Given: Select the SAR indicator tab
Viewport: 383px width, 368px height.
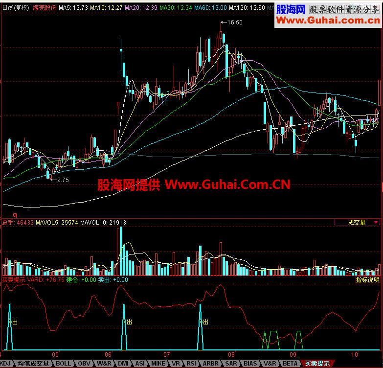Looking at the screenshot, I should click(231, 364).
